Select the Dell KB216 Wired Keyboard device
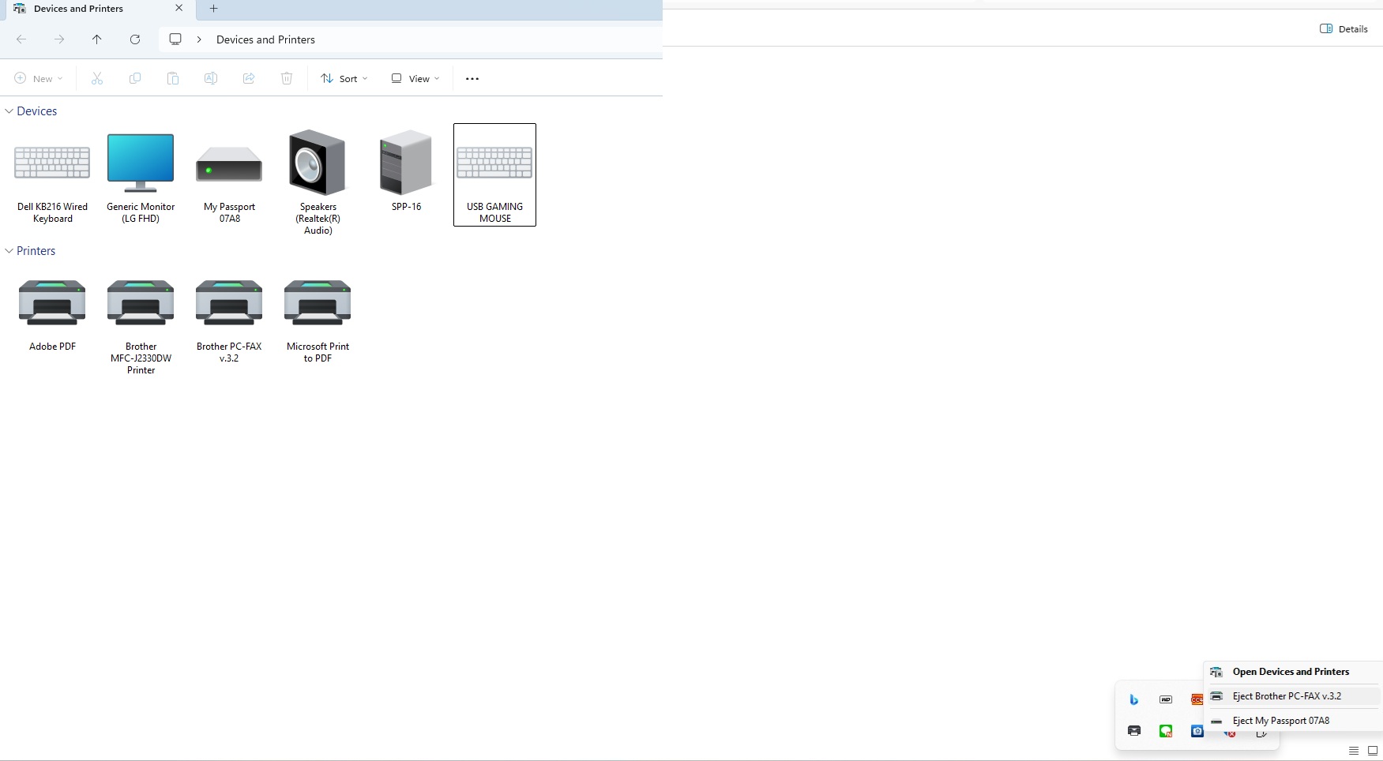The width and height of the screenshot is (1383, 761). click(x=52, y=175)
